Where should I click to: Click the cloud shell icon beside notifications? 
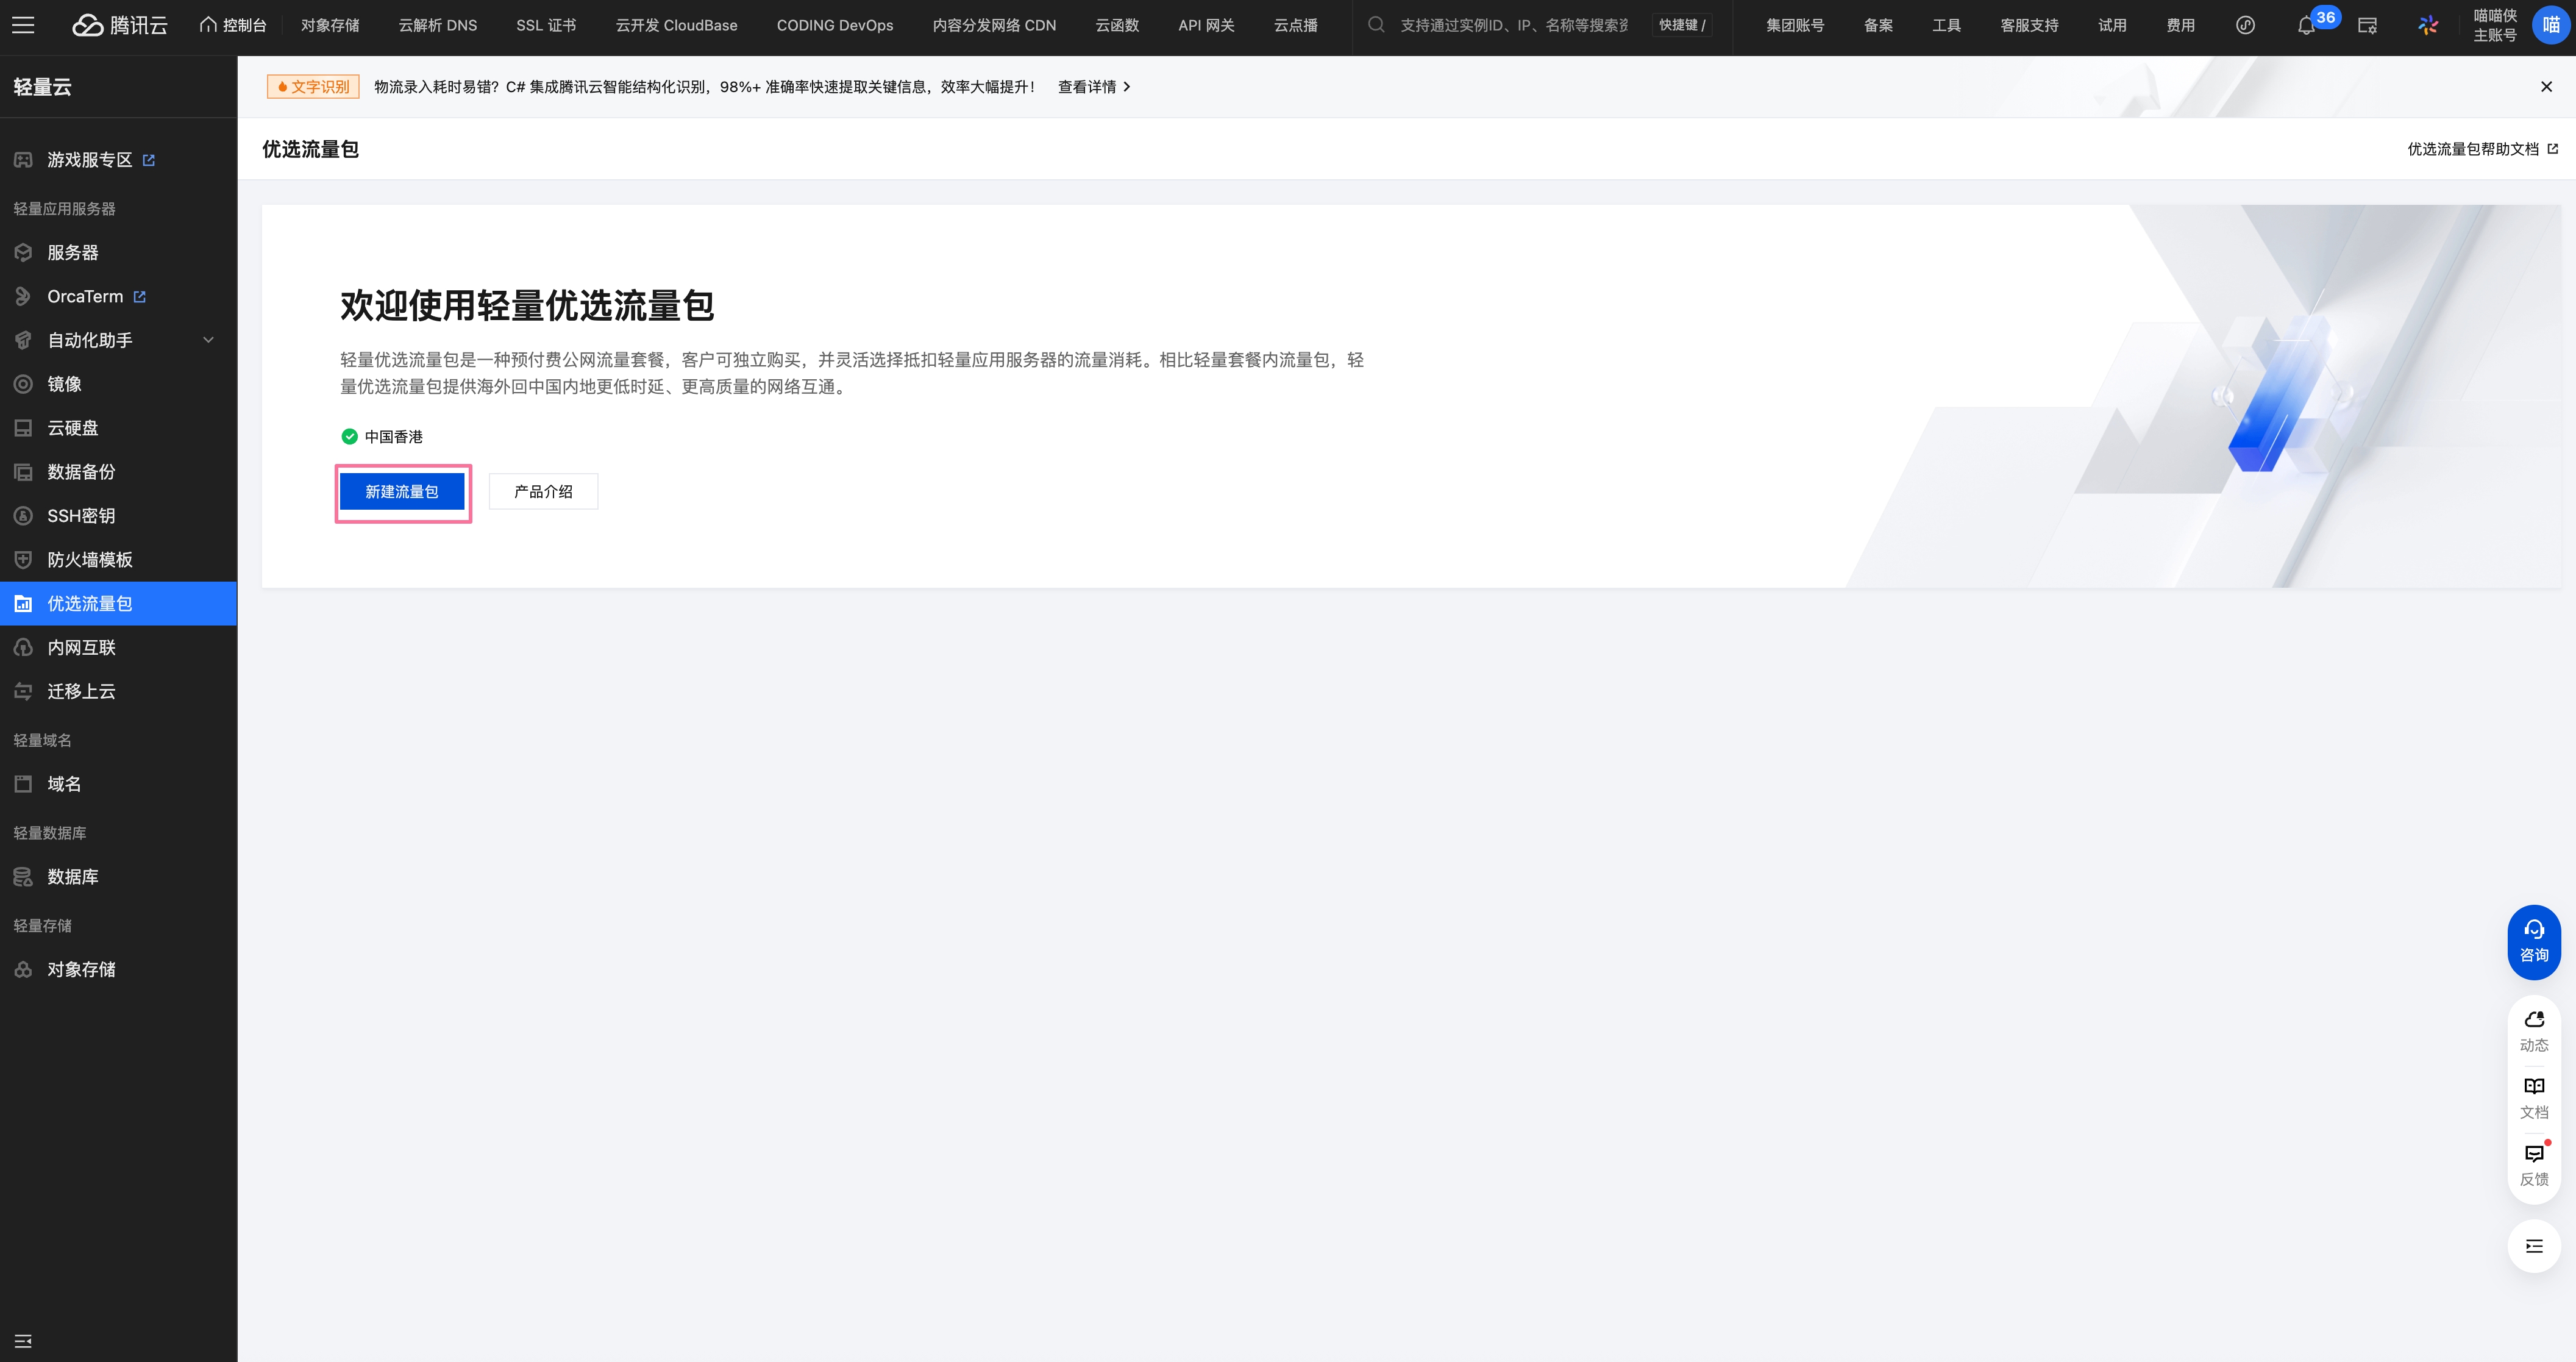[x=2367, y=26]
